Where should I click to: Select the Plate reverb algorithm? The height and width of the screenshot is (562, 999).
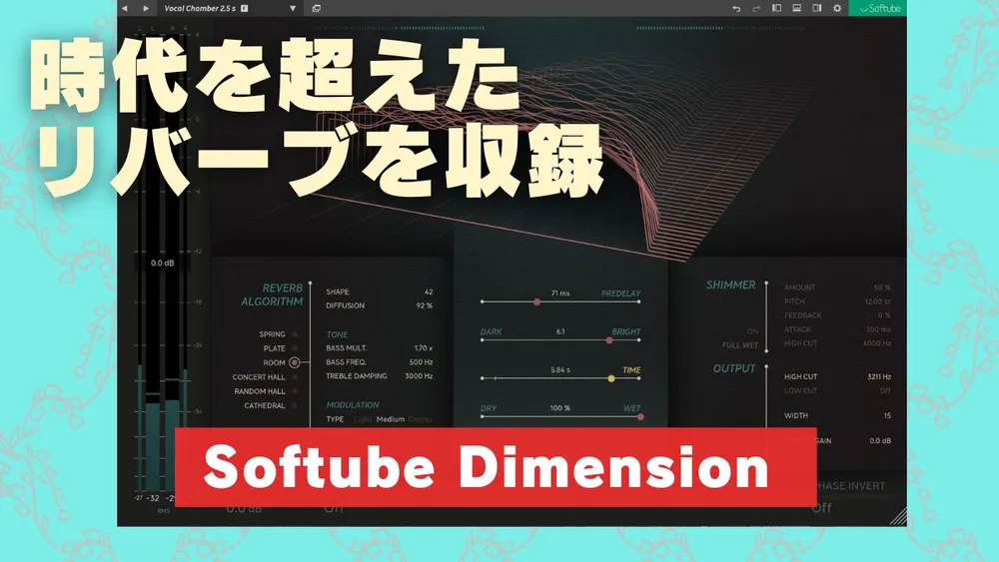point(294,348)
